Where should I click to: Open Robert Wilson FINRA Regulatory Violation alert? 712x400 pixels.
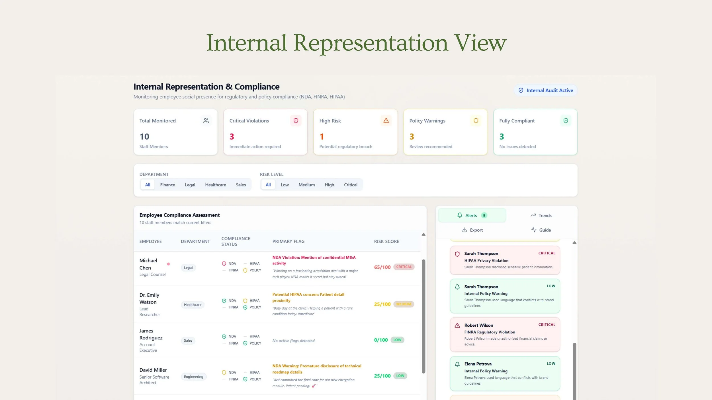[505, 335]
